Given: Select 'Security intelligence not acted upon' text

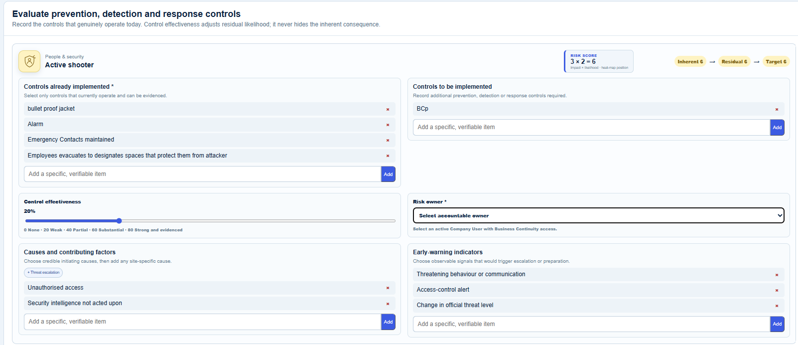Looking at the screenshot, I should tap(75, 303).
